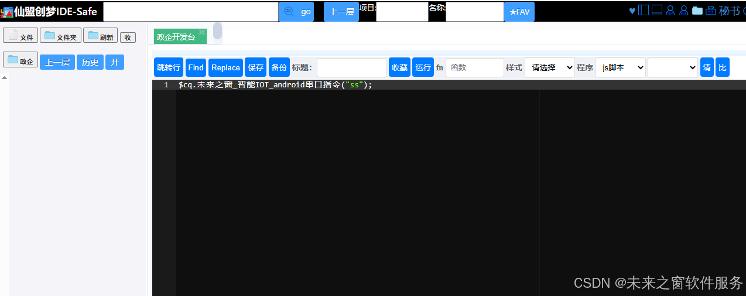Refresh file list with 刷新 button
The height and width of the screenshot is (296, 746).
(x=100, y=35)
